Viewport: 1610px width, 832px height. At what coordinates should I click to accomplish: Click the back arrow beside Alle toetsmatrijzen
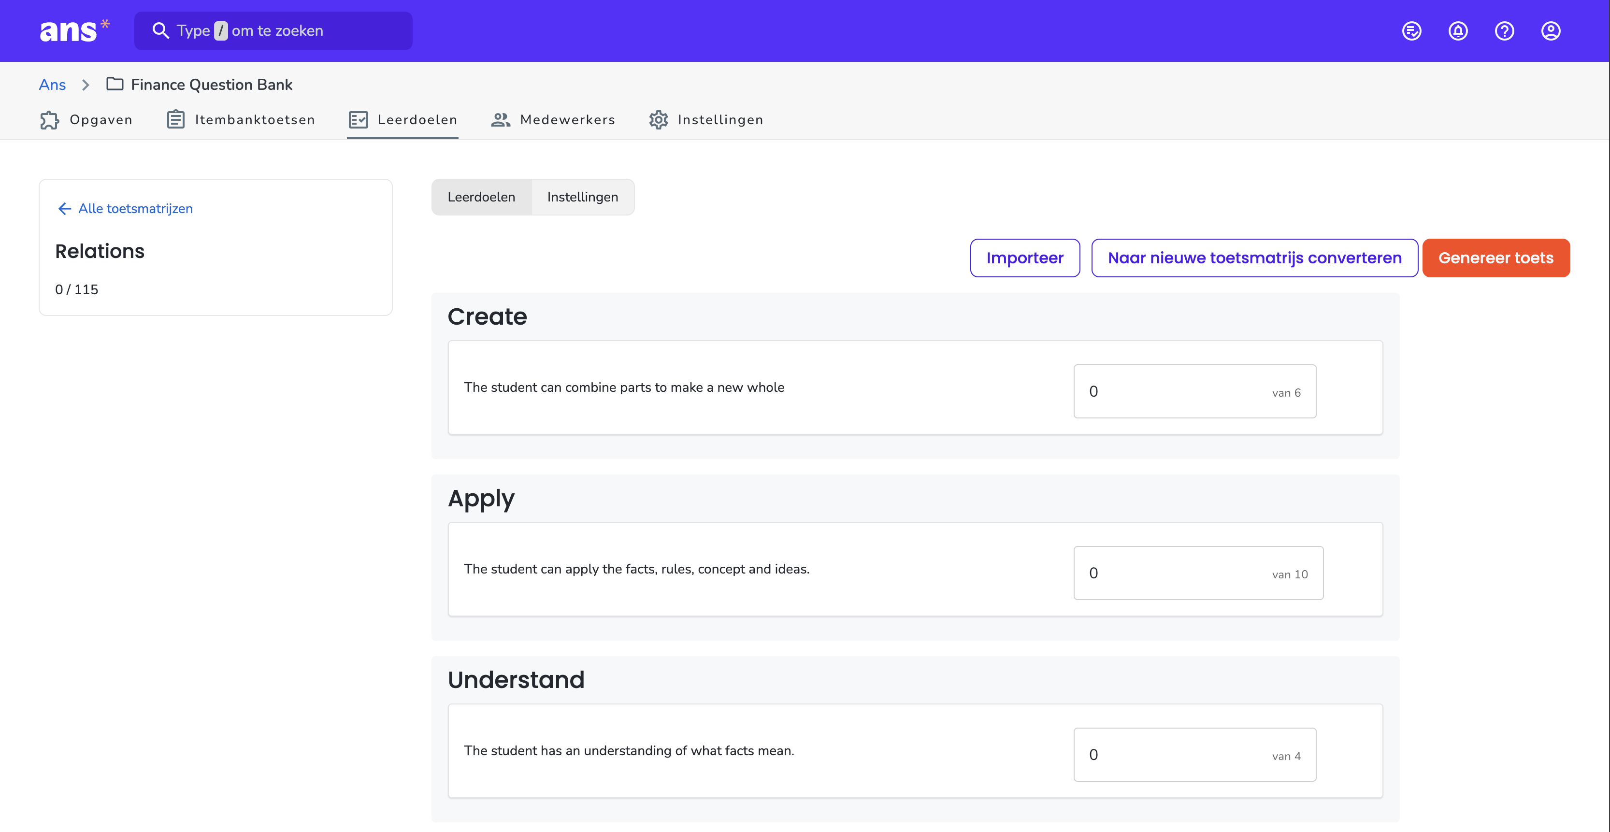(64, 209)
